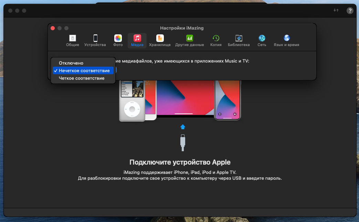Open the Копия backup preferences
The width and height of the screenshot is (359, 222).
(x=216, y=41)
